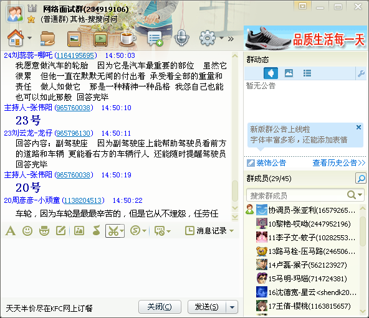Click the crown group owner icon
Screen dimensions: 369x318
pyautogui.click(x=32, y=9)
